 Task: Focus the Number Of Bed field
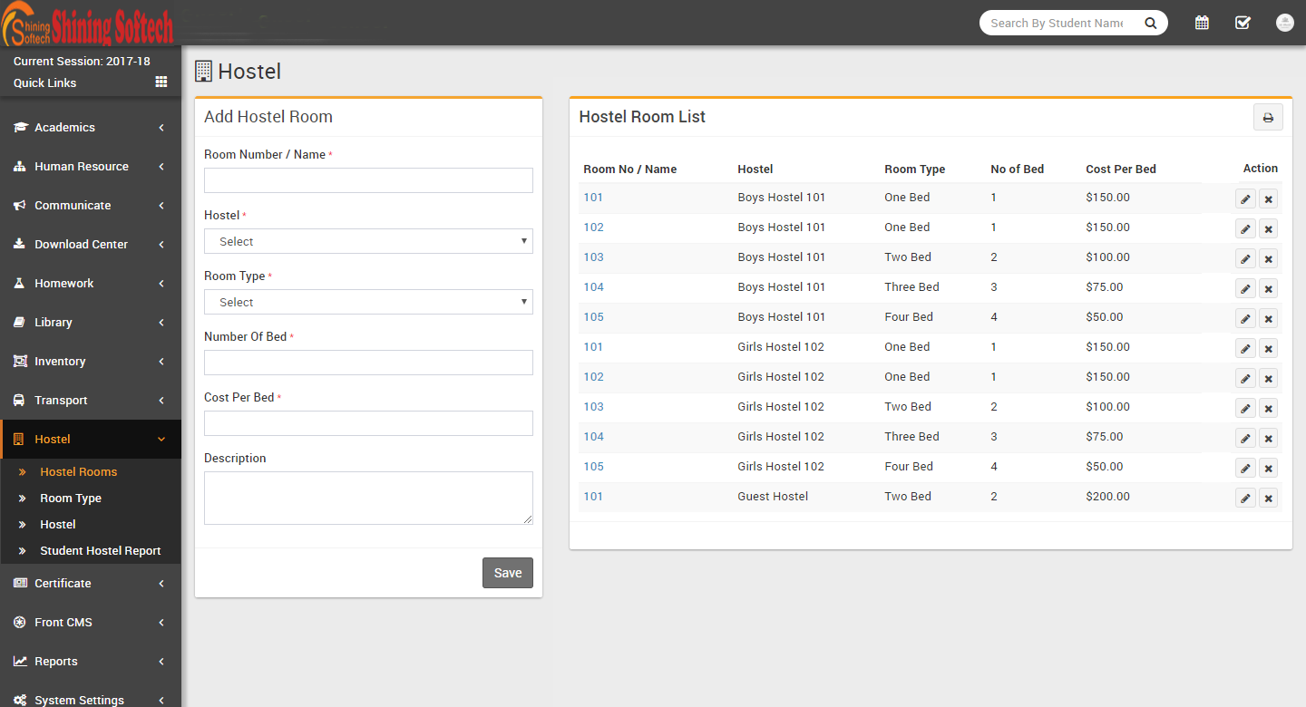tap(368, 363)
